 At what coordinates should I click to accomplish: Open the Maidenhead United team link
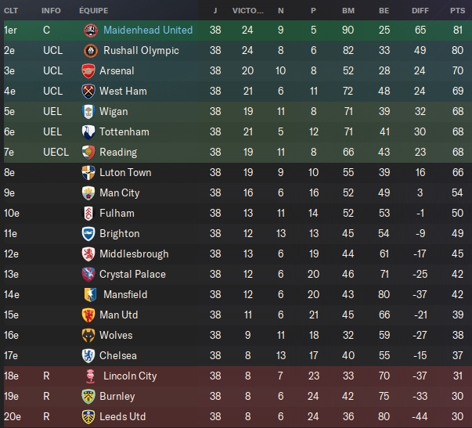pyautogui.click(x=148, y=30)
